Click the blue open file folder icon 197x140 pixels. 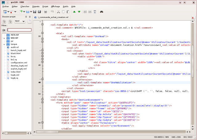28,12
